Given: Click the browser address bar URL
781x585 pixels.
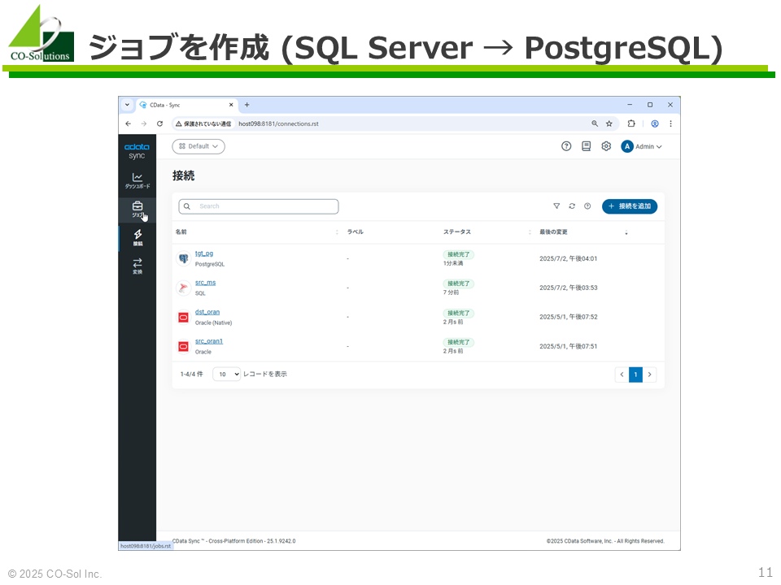Looking at the screenshot, I should click(278, 123).
